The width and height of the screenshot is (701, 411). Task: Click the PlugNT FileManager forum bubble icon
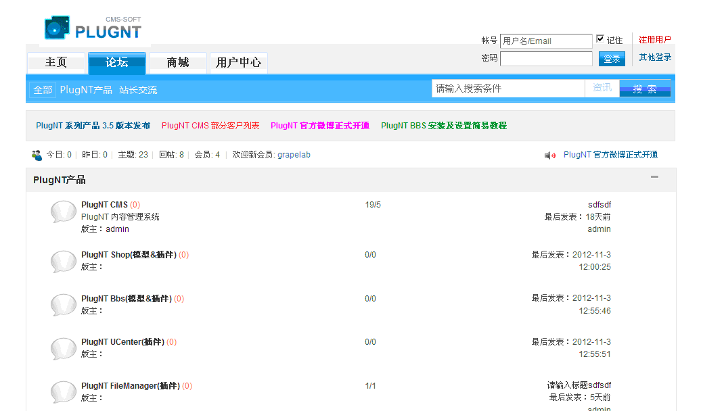[62, 392]
